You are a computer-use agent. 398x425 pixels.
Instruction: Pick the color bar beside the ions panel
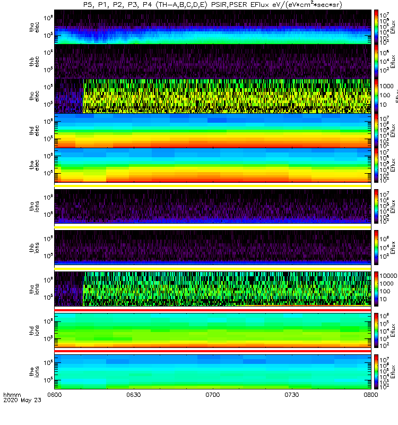point(376,371)
